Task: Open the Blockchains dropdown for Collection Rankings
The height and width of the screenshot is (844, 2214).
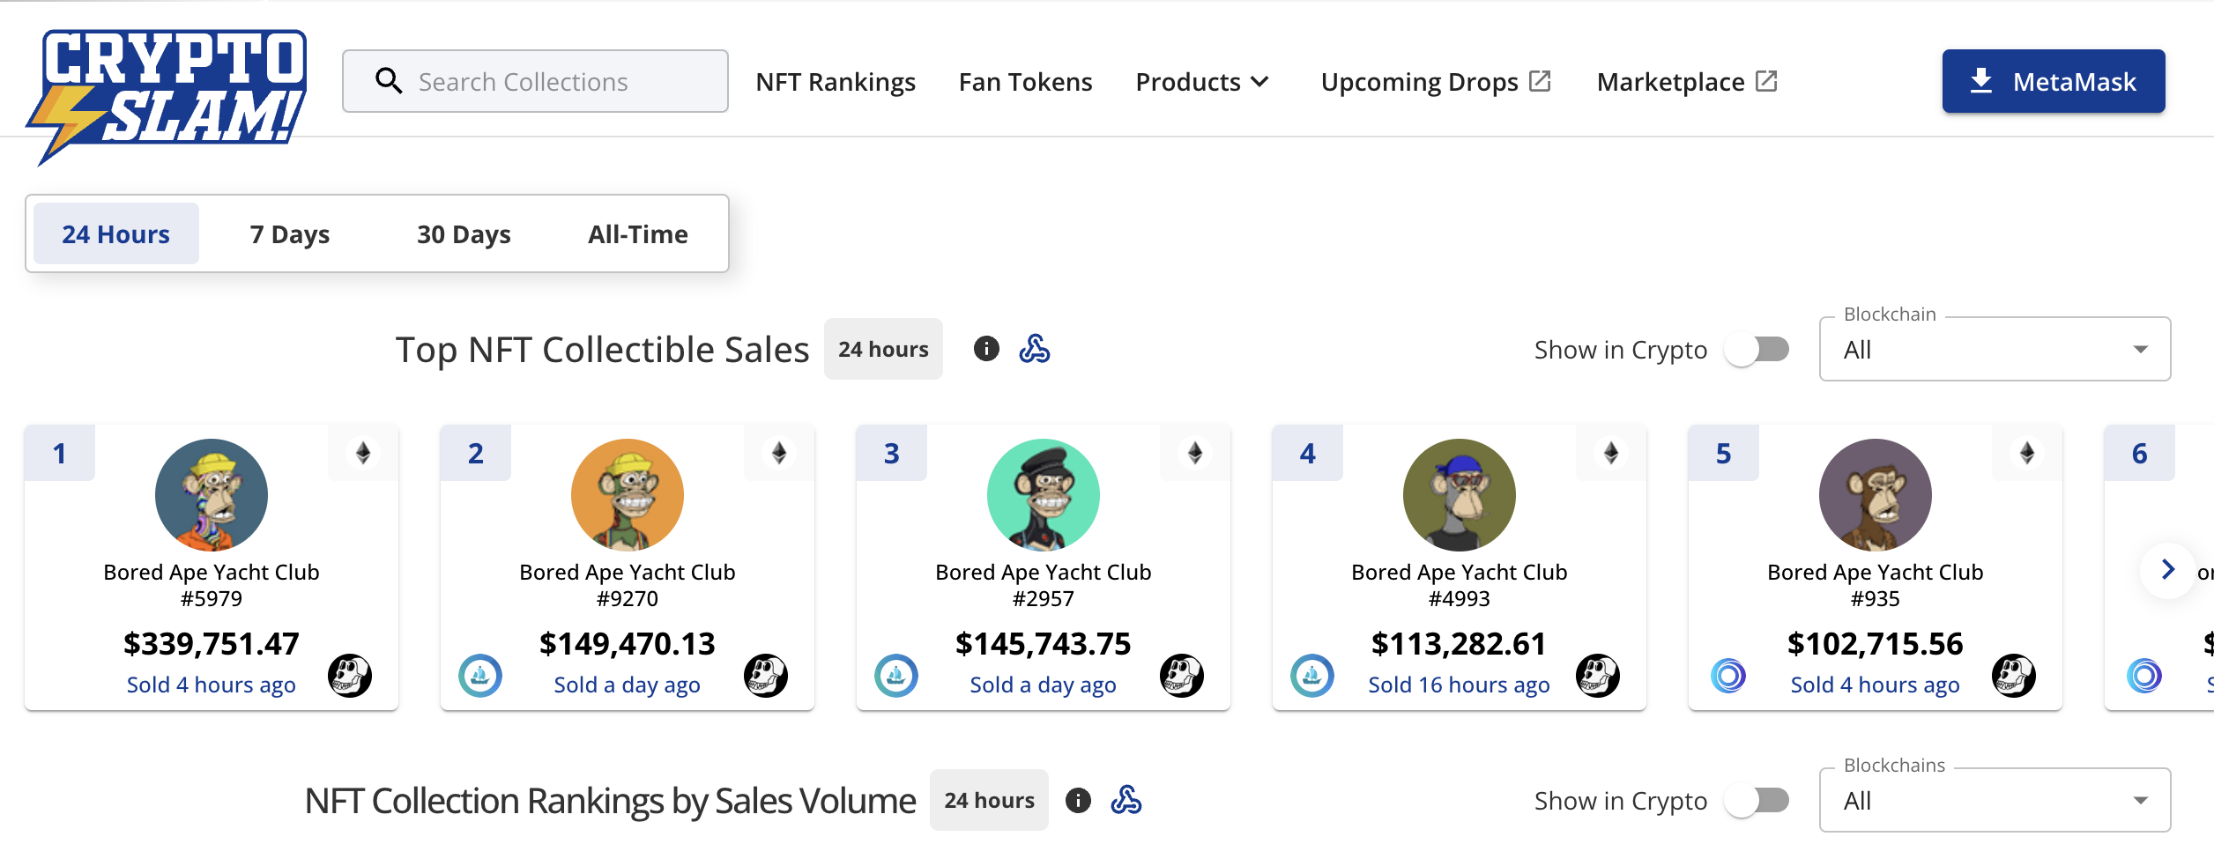Action: (x=1994, y=801)
